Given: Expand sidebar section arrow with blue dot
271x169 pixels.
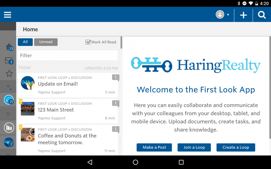Looking at the screenshot, I should tap(8, 87).
